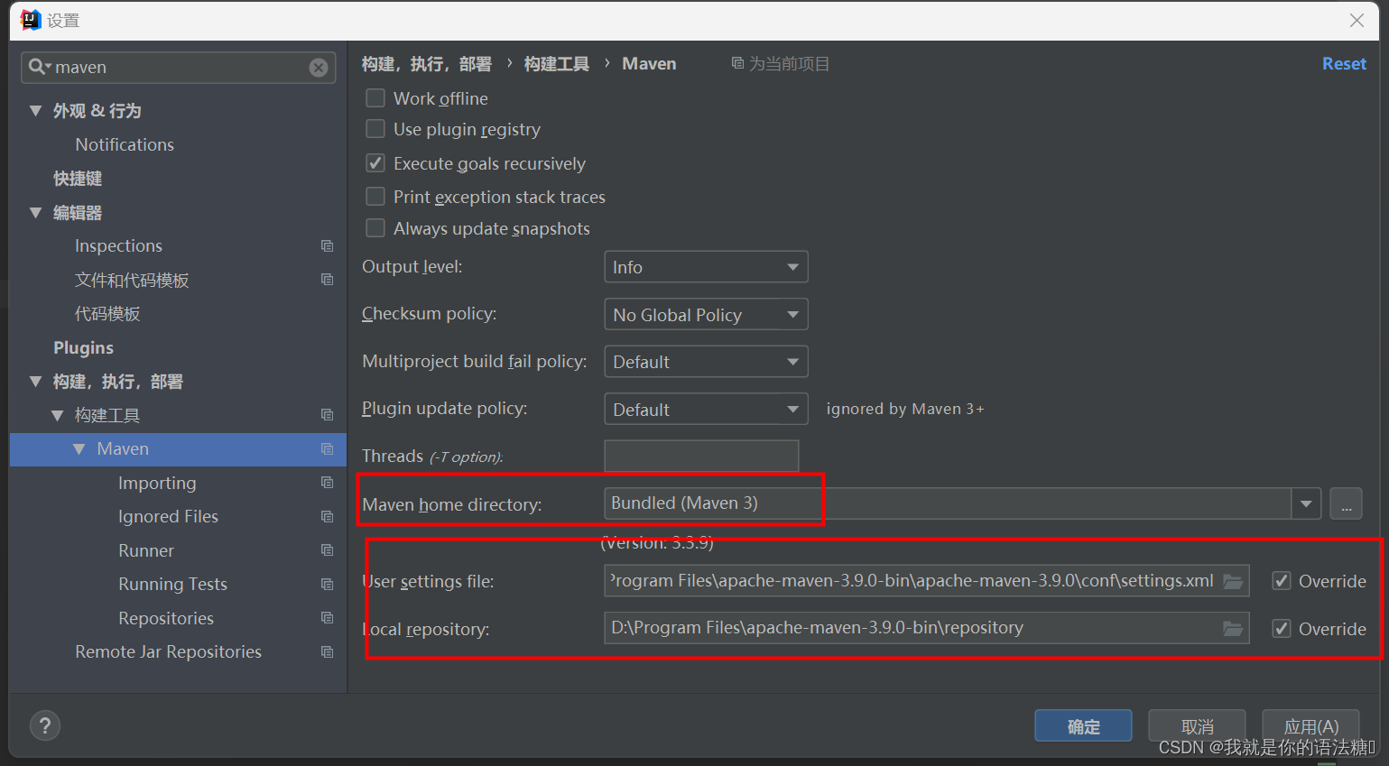Image resolution: width=1389 pixels, height=766 pixels.
Task: Open Runner under Maven
Action: click(x=146, y=550)
